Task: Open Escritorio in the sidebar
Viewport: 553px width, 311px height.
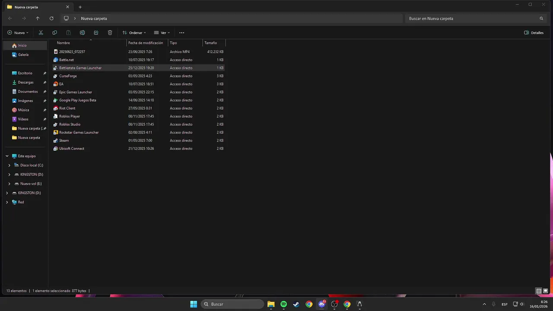Action: click(25, 73)
